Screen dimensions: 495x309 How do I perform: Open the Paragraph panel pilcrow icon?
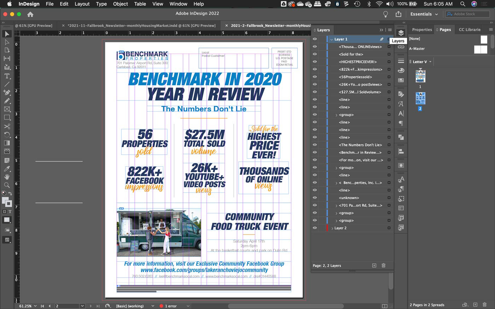[401, 123]
